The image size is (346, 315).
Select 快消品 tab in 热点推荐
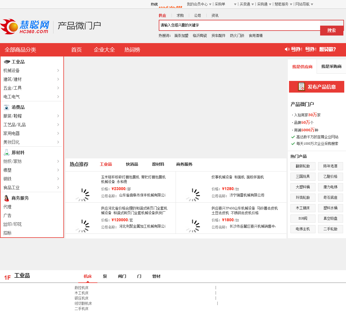tap(132, 164)
